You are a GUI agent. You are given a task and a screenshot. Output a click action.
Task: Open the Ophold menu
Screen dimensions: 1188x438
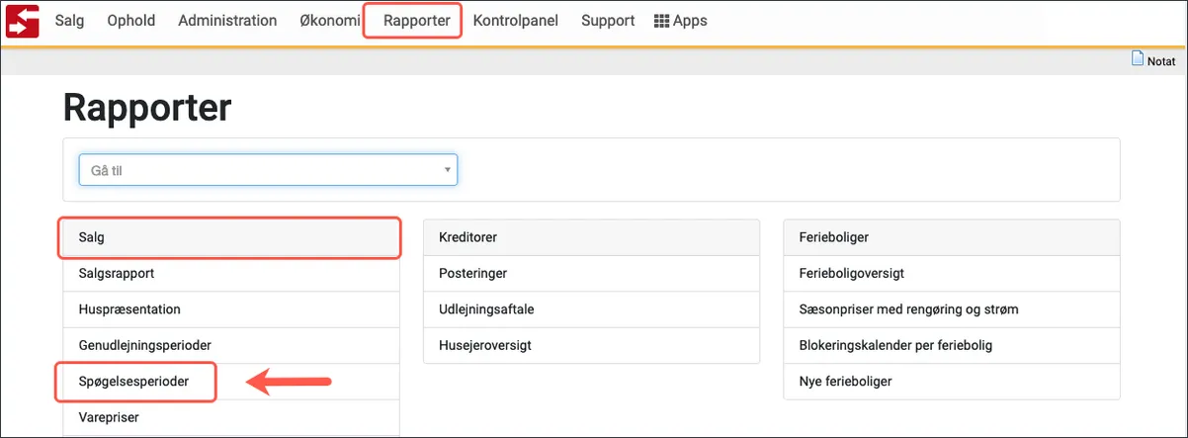(131, 21)
